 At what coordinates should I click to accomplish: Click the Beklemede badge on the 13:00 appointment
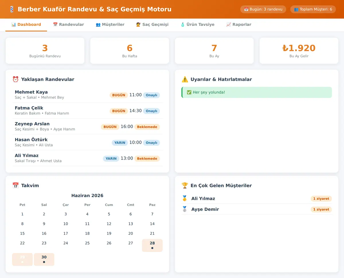tap(147, 158)
